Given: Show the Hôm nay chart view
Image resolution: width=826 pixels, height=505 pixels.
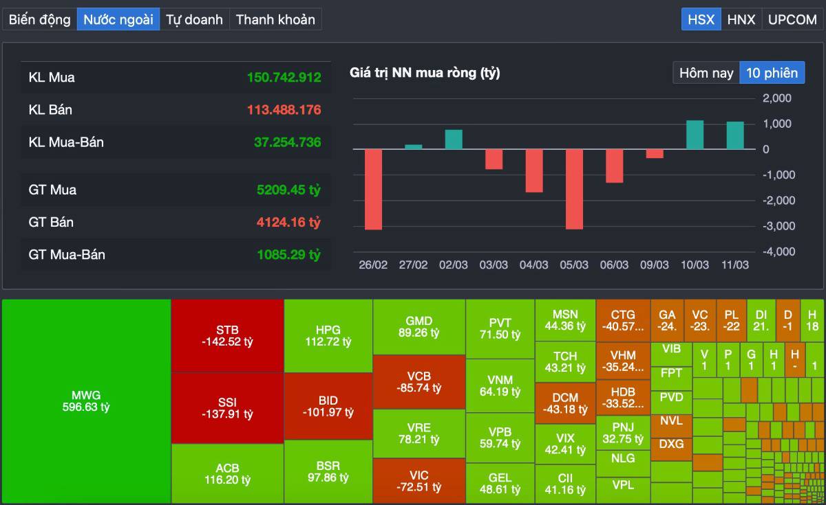Looking at the screenshot, I should coord(706,72).
